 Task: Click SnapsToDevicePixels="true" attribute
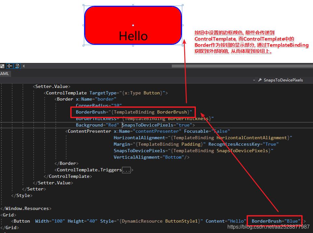pos(157,125)
